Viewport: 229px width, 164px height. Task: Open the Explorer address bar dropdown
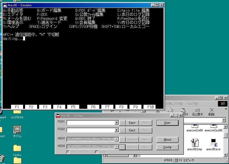224,120
